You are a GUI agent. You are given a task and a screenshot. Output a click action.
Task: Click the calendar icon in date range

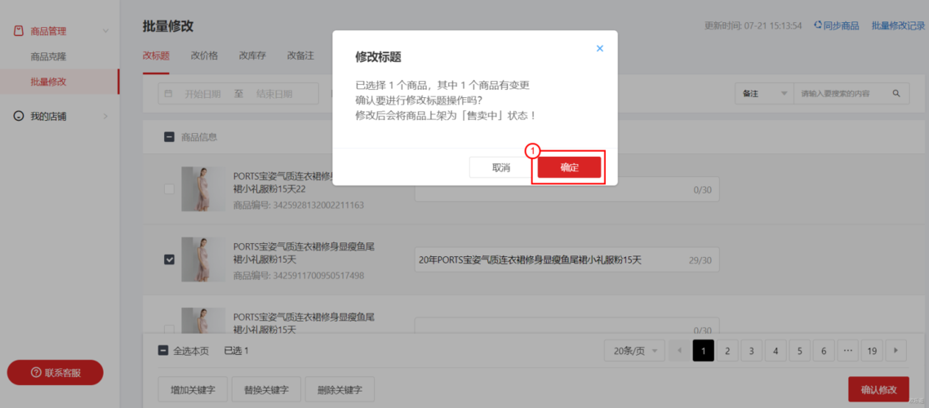(x=169, y=94)
